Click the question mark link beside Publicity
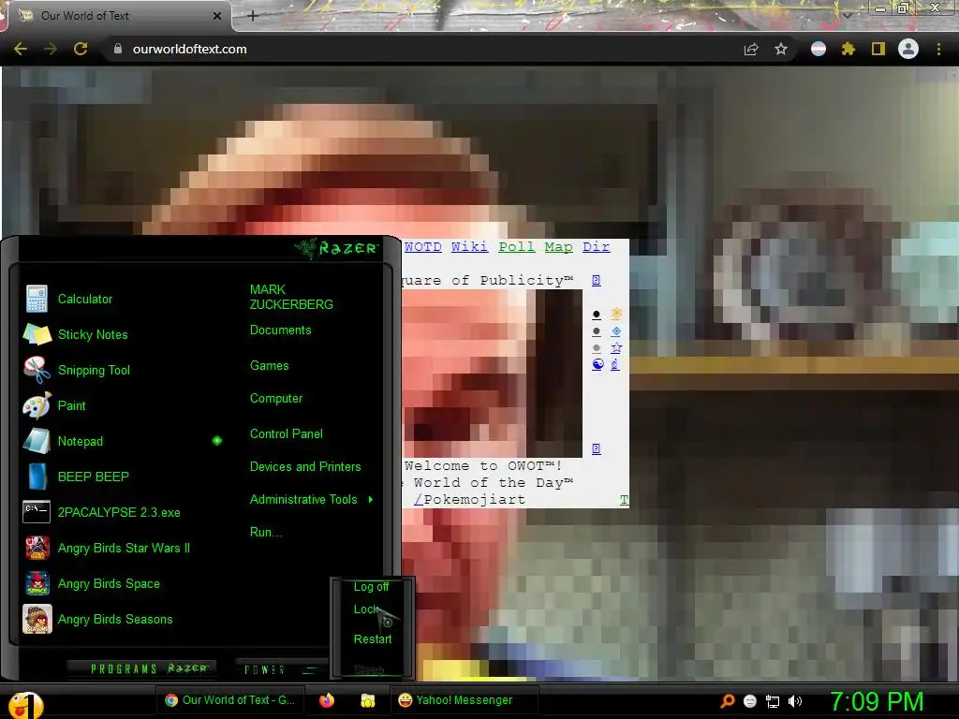 click(x=597, y=280)
